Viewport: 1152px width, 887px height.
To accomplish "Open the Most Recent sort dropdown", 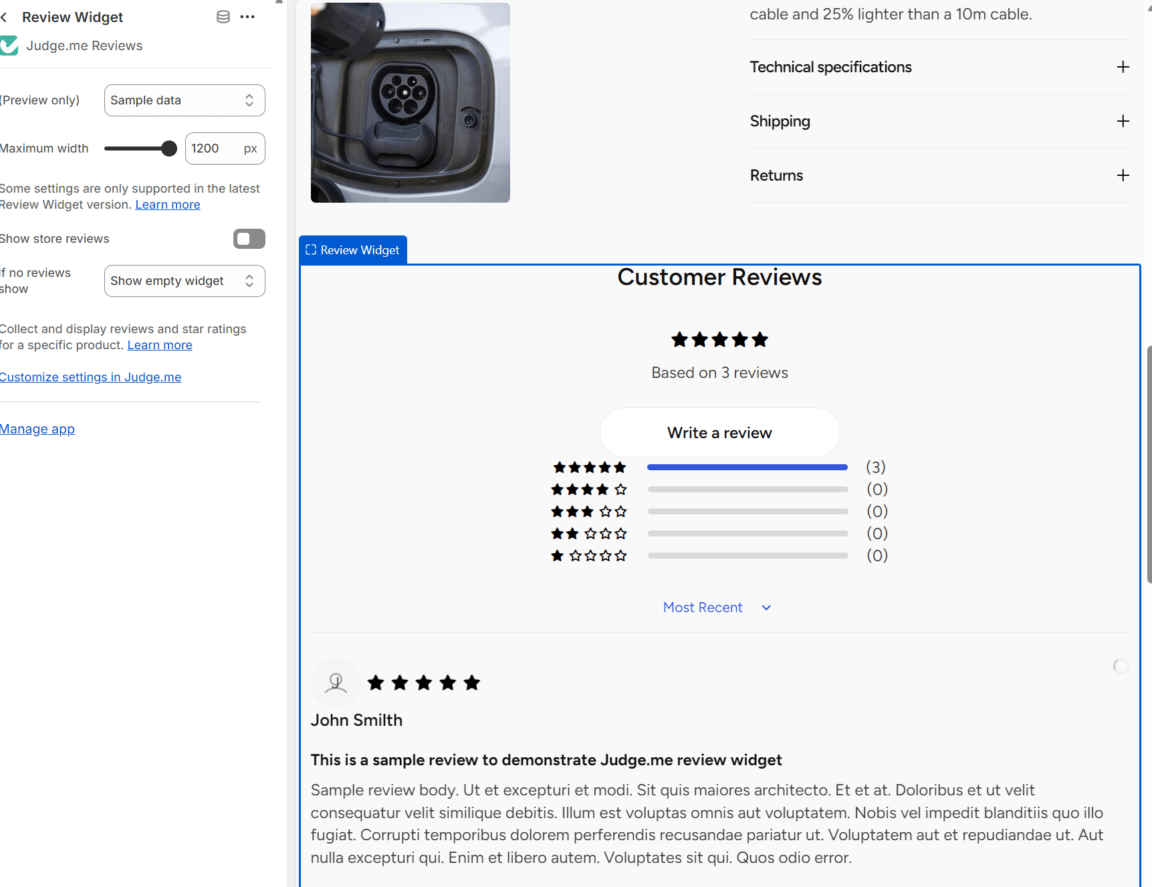I will [x=717, y=607].
